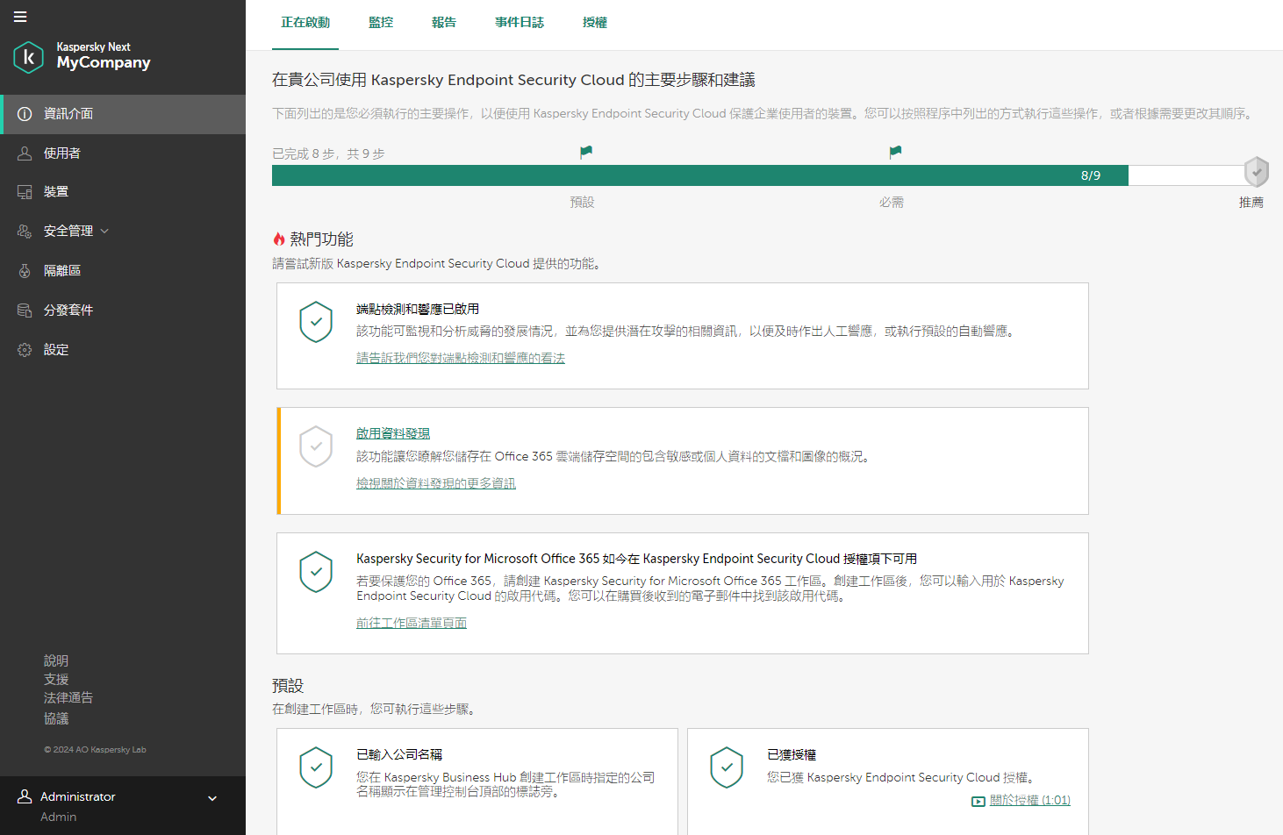Click the green 8/9 progress bar
The width and height of the screenshot is (1283, 835).
(700, 175)
